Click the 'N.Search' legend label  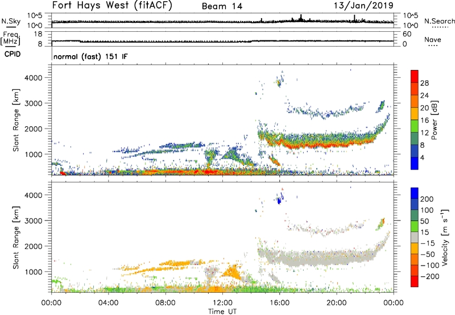click(439, 21)
